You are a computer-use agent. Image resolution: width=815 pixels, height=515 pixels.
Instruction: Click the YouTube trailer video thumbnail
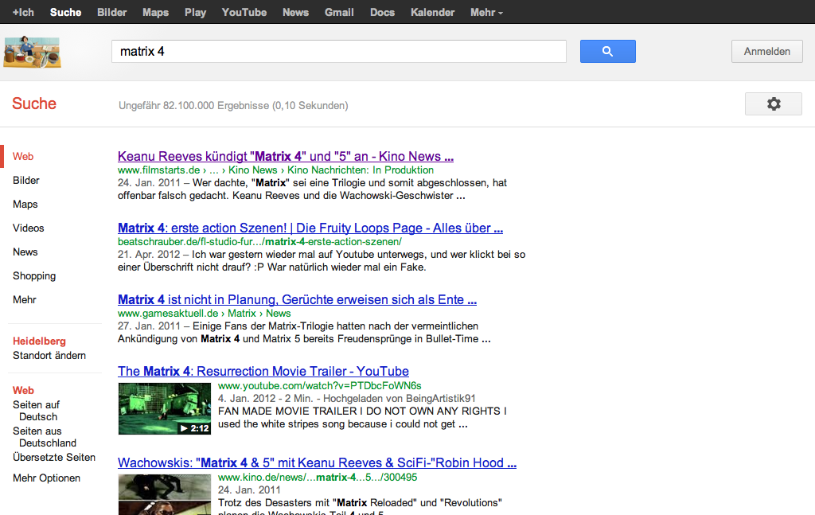pos(164,408)
